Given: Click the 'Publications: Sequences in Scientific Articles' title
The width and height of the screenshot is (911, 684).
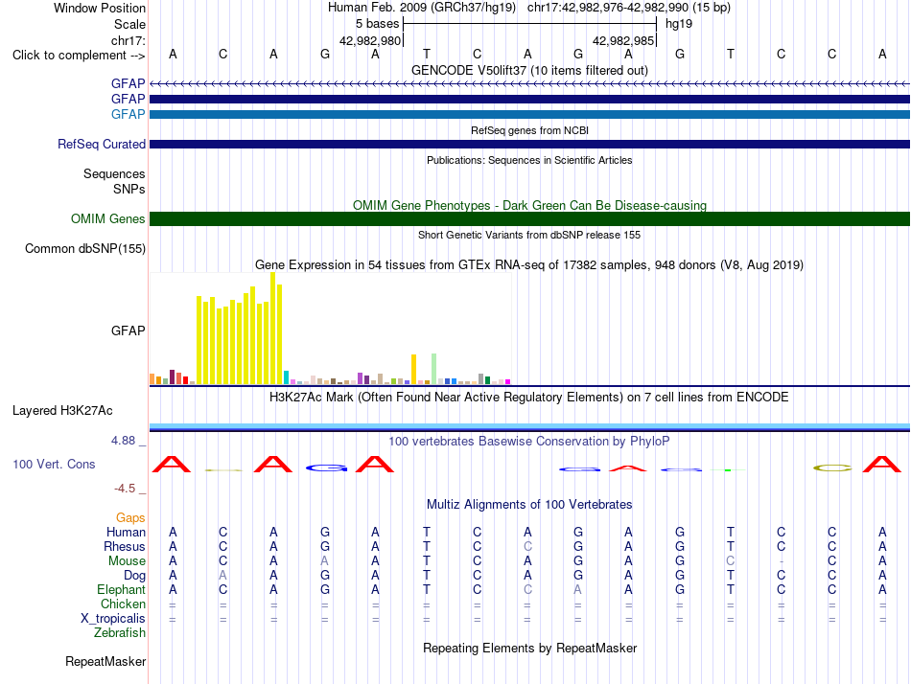Looking at the screenshot, I should pyautogui.click(x=529, y=160).
